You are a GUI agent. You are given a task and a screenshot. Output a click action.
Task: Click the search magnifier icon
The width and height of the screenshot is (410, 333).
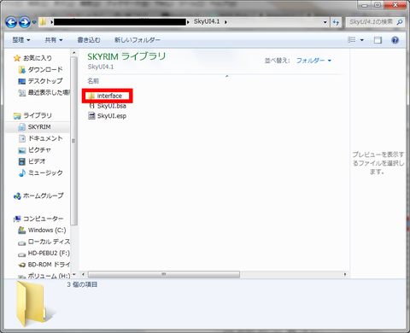400,22
